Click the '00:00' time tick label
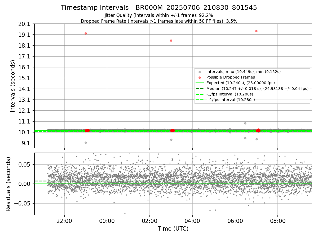 pos(107,221)
